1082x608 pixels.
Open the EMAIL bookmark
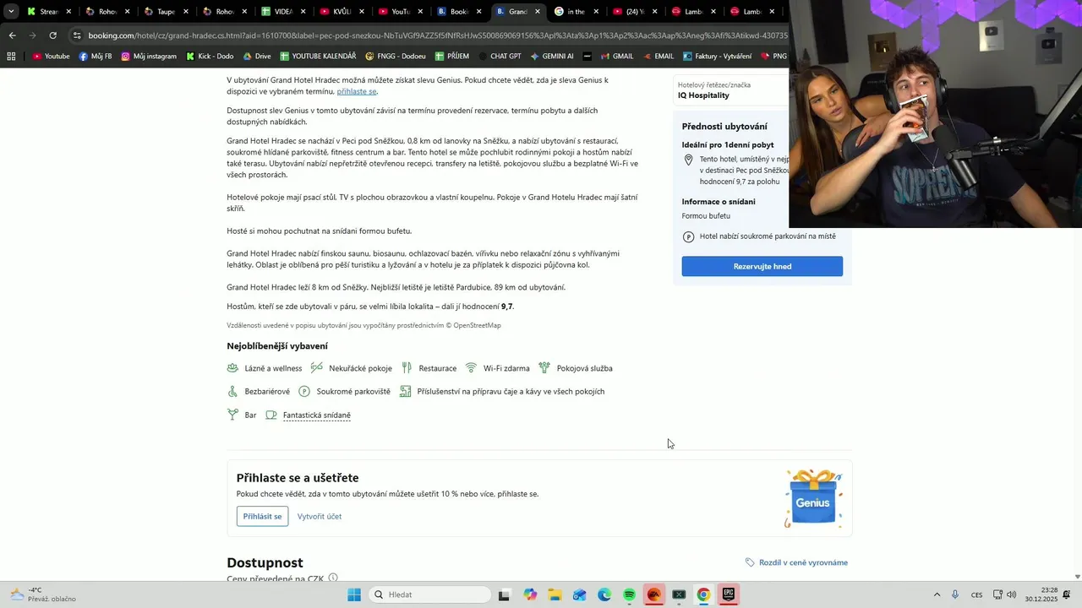pyautogui.click(x=658, y=57)
